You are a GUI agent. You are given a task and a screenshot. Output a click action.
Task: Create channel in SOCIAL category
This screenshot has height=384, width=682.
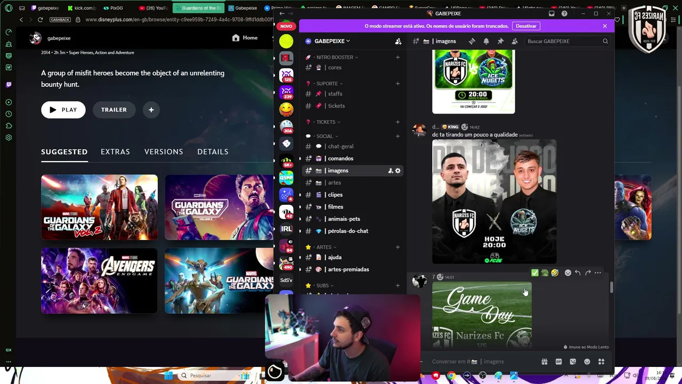tap(397, 137)
